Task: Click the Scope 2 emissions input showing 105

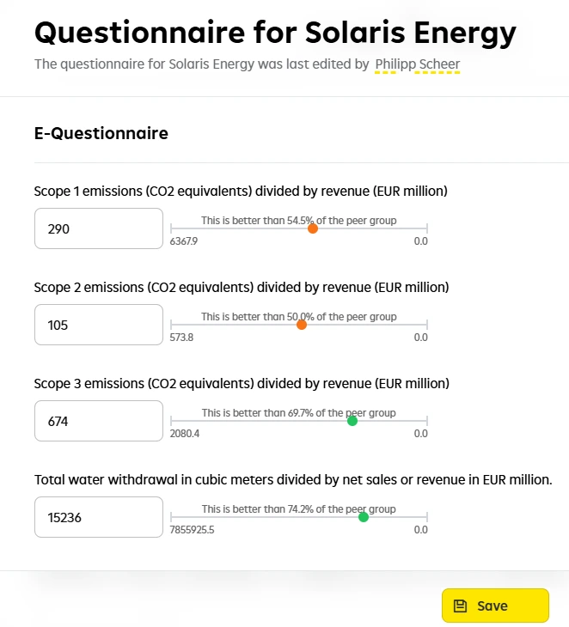Action: coord(99,325)
